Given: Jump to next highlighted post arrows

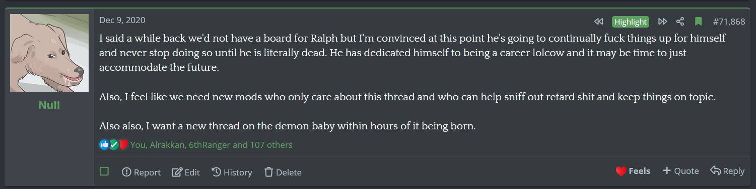Looking at the screenshot, I should pyautogui.click(x=663, y=22).
